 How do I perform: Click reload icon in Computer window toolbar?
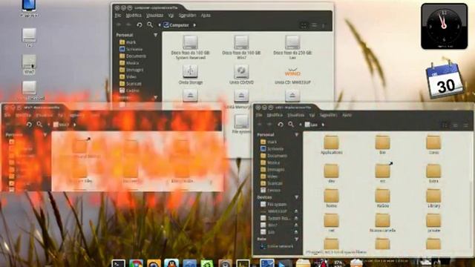click(140, 25)
